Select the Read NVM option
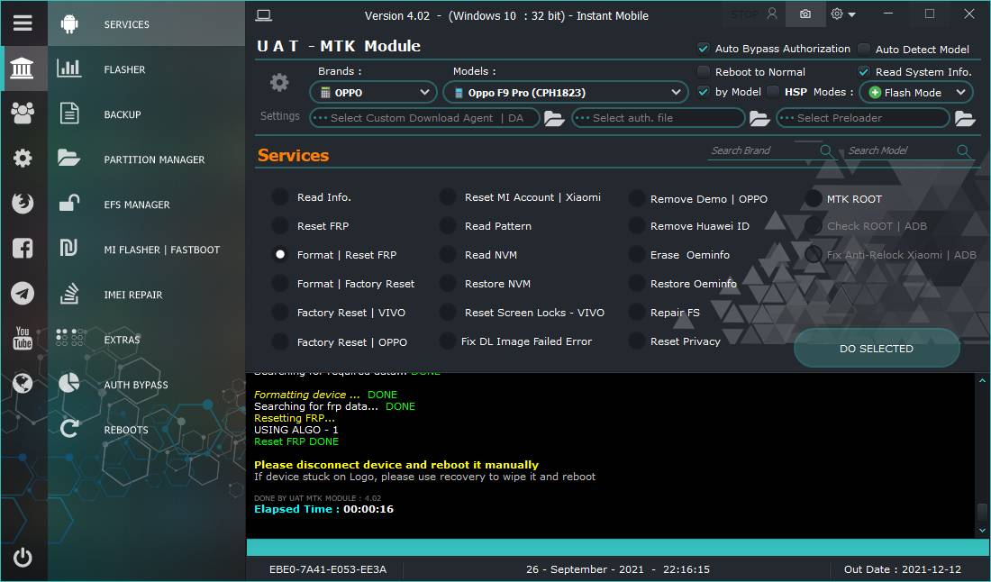 tap(448, 255)
